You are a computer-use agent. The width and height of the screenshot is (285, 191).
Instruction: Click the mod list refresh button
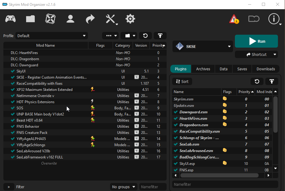(x=145, y=36)
